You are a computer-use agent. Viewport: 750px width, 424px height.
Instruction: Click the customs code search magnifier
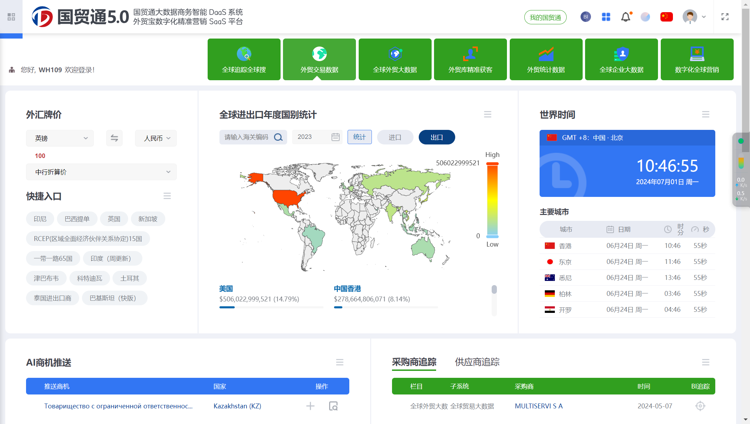pyautogui.click(x=278, y=137)
